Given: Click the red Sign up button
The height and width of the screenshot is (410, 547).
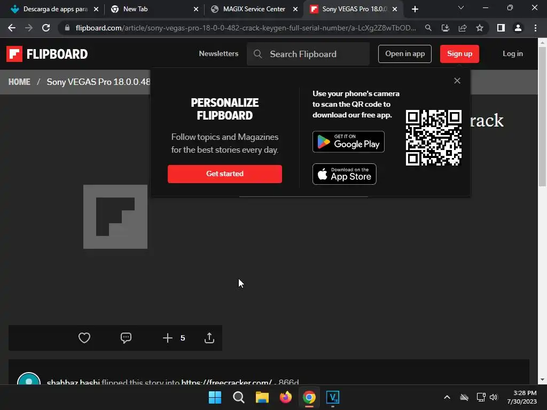Looking at the screenshot, I should click(459, 54).
